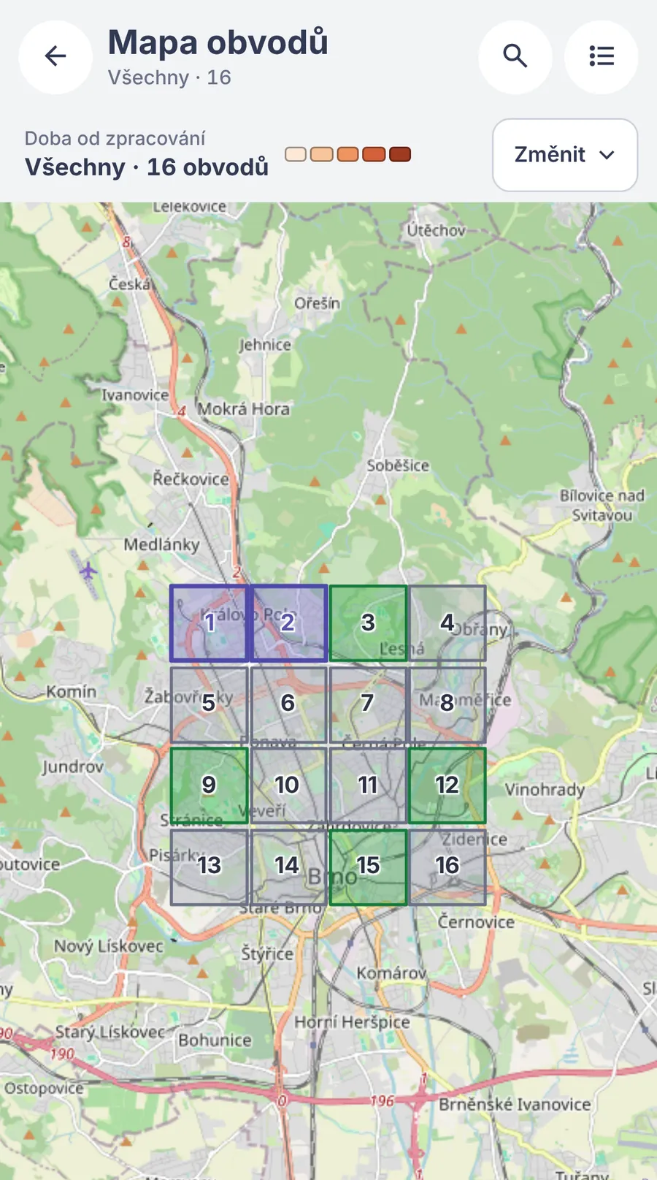Open the Změnit dropdown
657x1180 pixels.
tap(565, 155)
